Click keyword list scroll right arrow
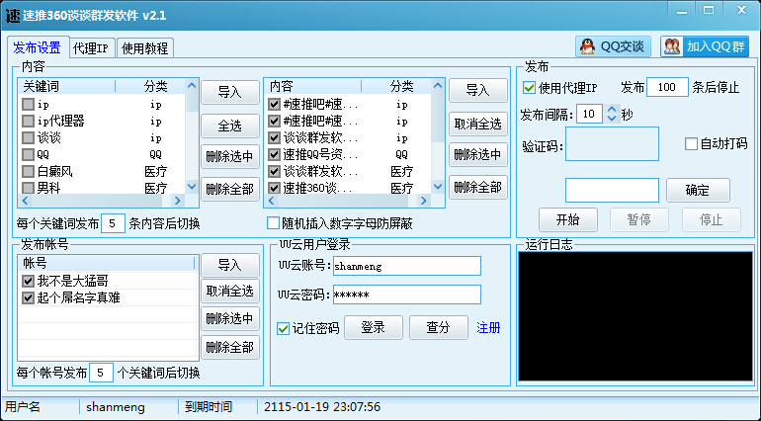The image size is (761, 421). [x=178, y=200]
